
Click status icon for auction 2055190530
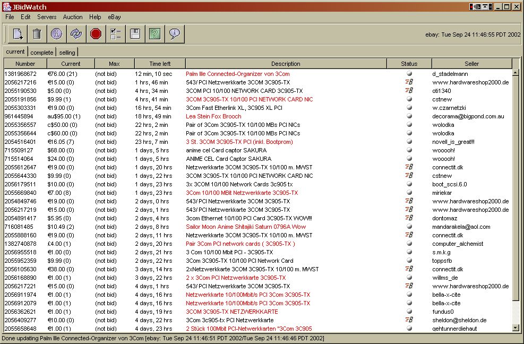(409, 90)
